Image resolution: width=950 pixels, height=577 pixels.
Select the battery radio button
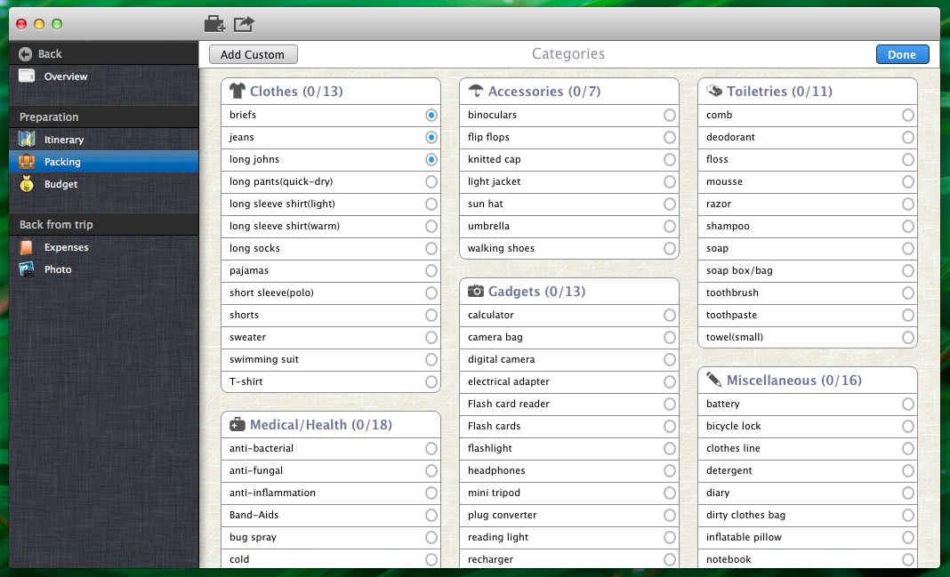(907, 404)
